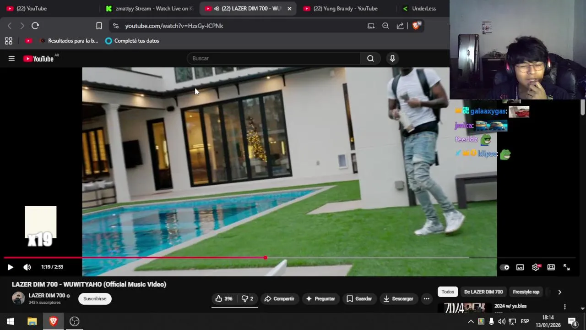Open the YouTube bookmark in bookmarks bar
The height and width of the screenshot is (330, 586).
pos(28,41)
